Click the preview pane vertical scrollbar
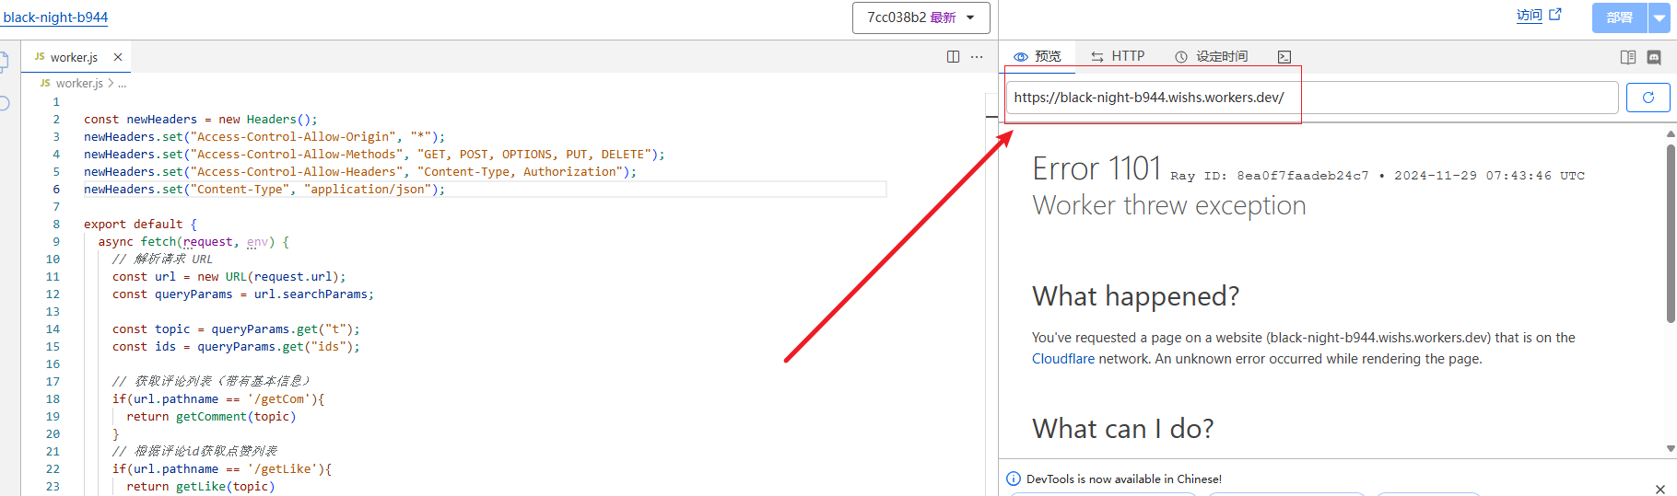Image resolution: width=1677 pixels, height=496 pixels. tap(1671, 232)
